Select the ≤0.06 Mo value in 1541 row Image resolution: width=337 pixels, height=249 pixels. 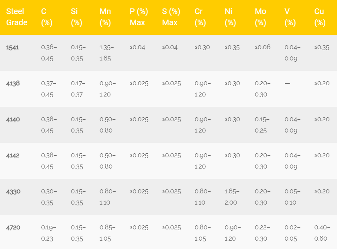point(263,47)
